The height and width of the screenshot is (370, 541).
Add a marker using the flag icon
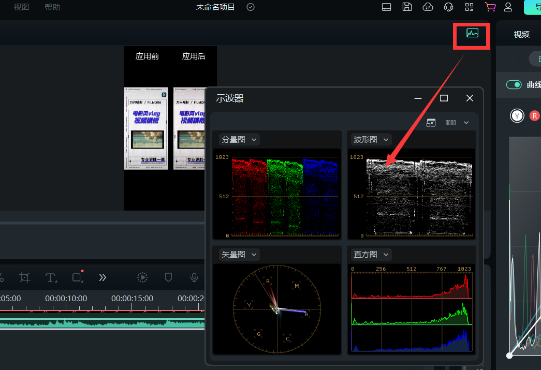coord(168,277)
